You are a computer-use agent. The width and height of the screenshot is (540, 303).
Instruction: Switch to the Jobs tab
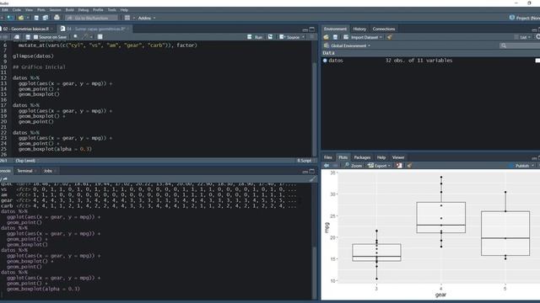point(48,171)
